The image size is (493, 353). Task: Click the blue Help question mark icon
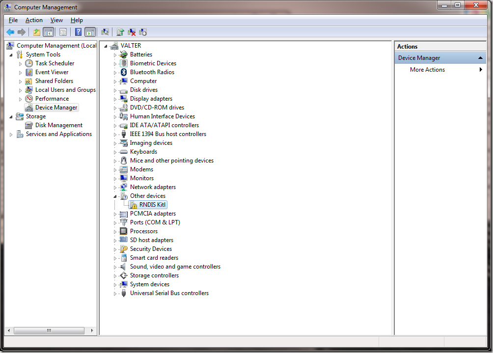tap(78, 32)
